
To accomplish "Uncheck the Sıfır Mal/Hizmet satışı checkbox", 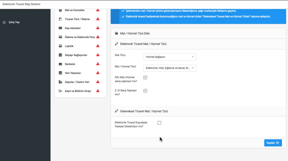I will click(145, 77).
